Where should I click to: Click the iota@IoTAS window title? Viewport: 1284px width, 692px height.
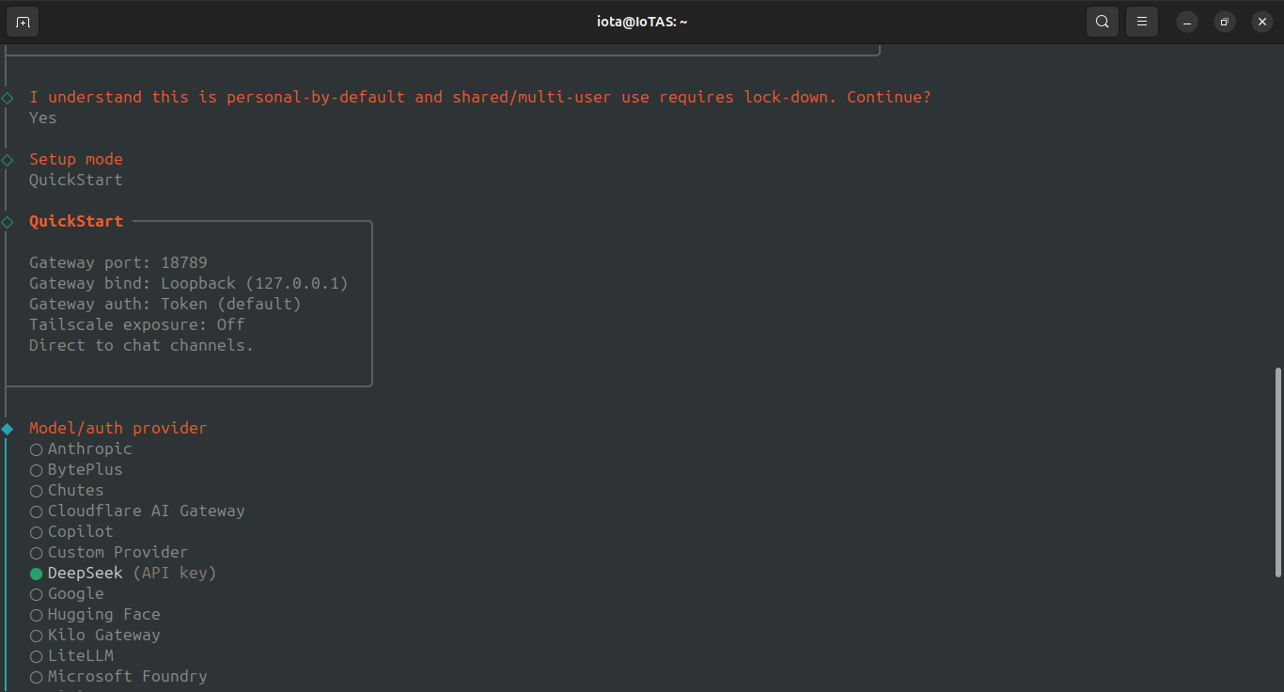point(642,22)
